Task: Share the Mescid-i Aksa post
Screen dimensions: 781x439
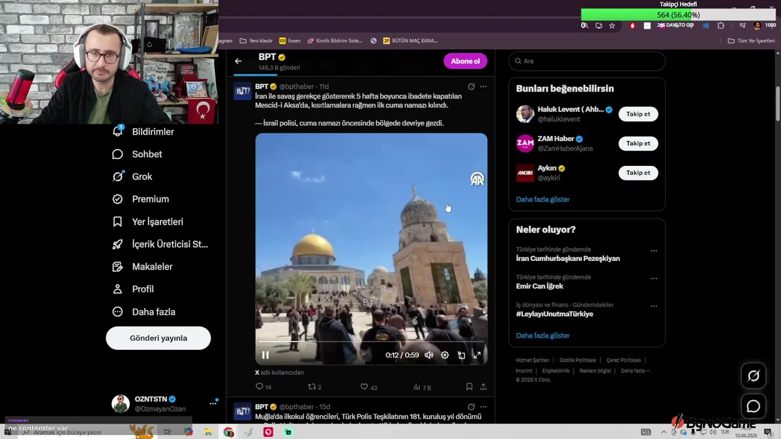Action: coord(483,387)
